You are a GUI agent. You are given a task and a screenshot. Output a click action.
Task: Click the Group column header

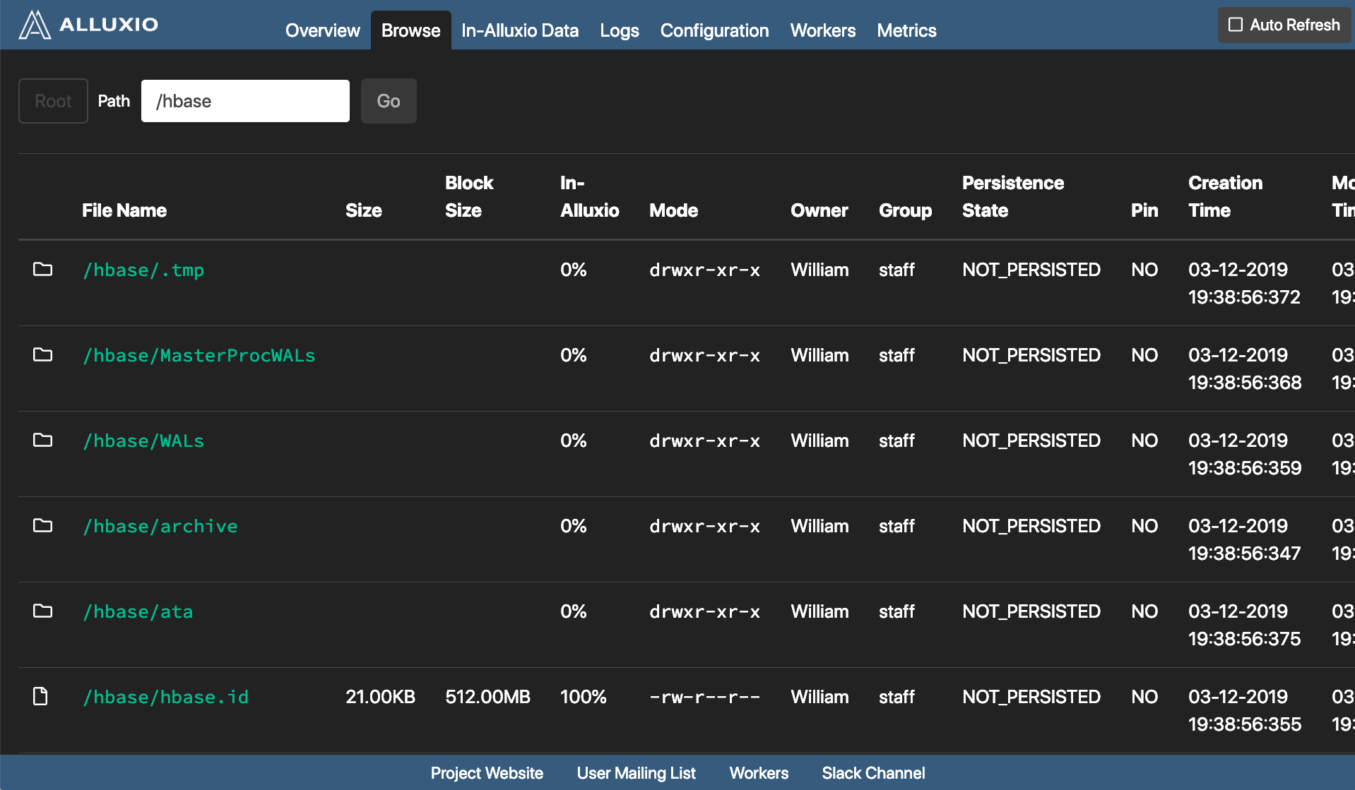coord(905,210)
